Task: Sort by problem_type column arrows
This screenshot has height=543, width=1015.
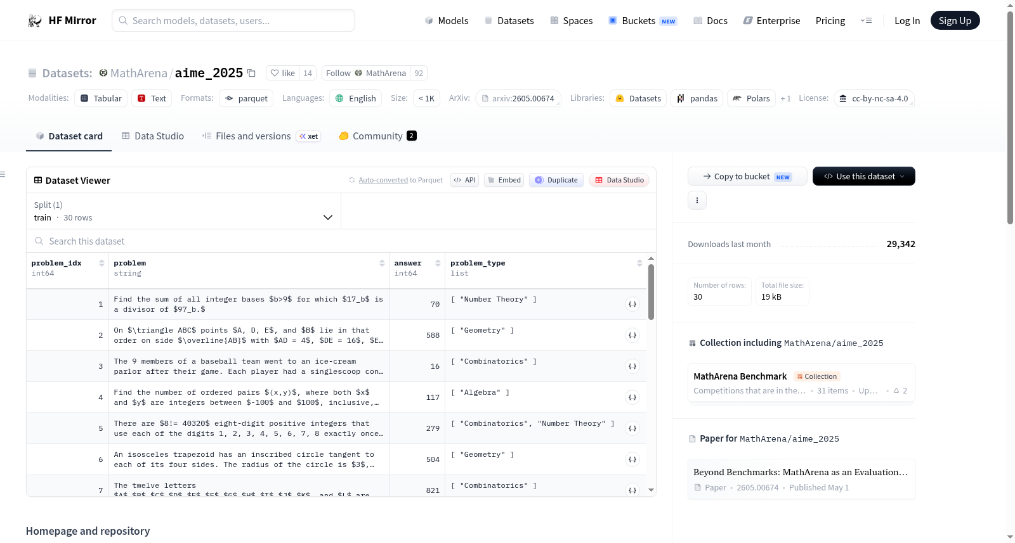Action: 639,263
